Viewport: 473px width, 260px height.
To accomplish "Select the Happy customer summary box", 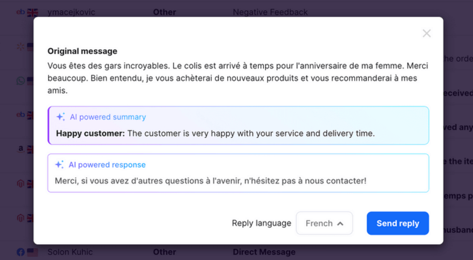I will [x=238, y=125].
